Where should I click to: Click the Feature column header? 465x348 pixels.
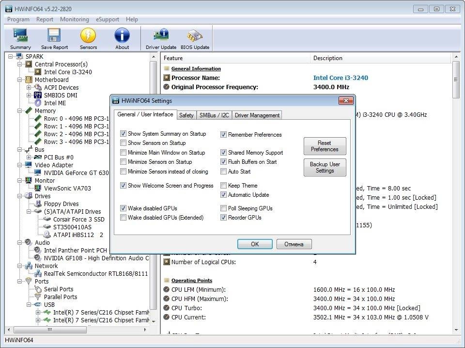pos(236,58)
